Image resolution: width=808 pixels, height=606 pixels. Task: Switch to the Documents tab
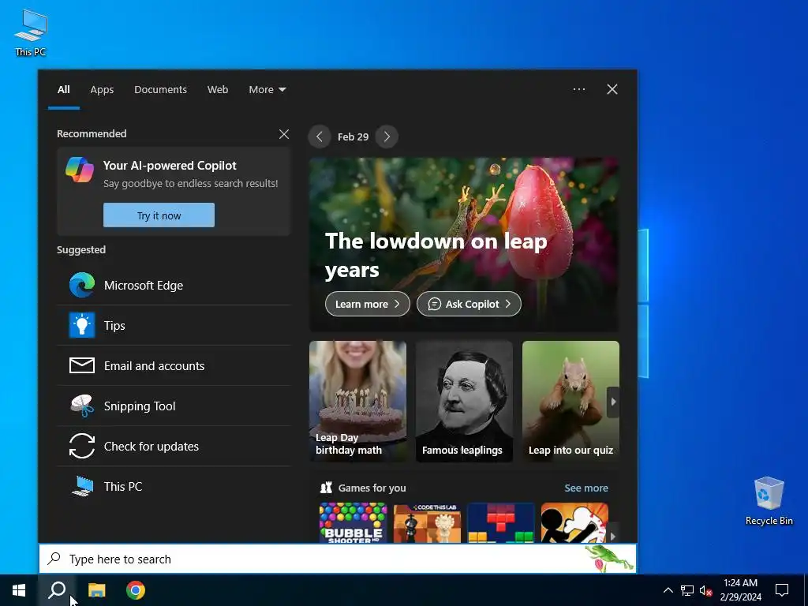coord(160,90)
